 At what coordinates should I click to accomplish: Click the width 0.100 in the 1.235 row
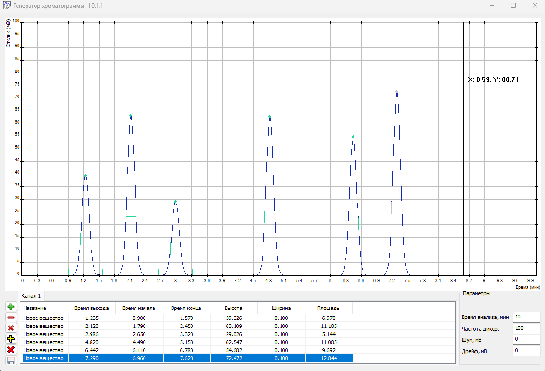pyautogui.click(x=281, y=318)
